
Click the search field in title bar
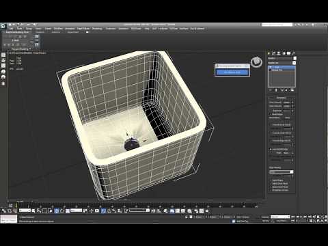pyautogui.click(x=277, y=25)
